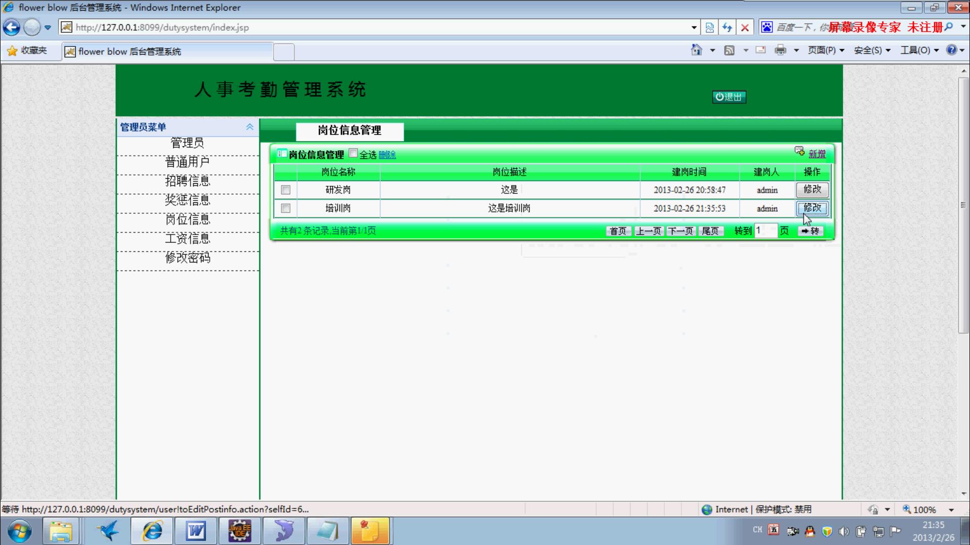Image resolution: width=970 pixels, height=545 pixels.
Task: Open 工资信息 in the sidebar menu
Action: pyautogui.click(x=187, y=239)
